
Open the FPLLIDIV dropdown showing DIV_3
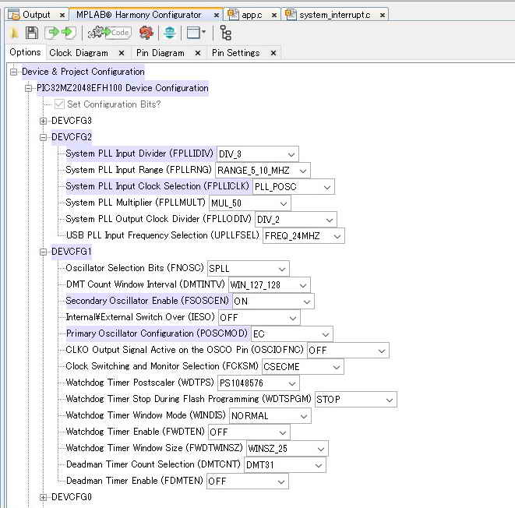tap(257, 154)
